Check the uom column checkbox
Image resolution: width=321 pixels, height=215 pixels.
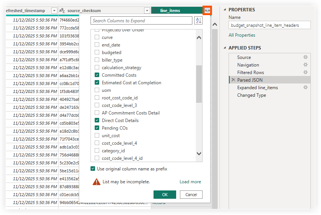click(97, 90)
